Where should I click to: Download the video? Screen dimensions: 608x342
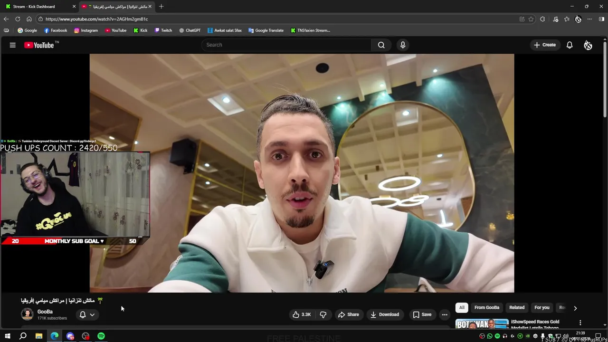coord(385,314)
